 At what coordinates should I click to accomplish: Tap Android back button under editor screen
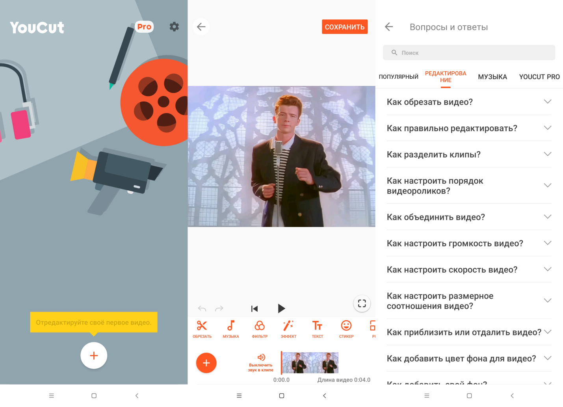[x=324, y=396]
